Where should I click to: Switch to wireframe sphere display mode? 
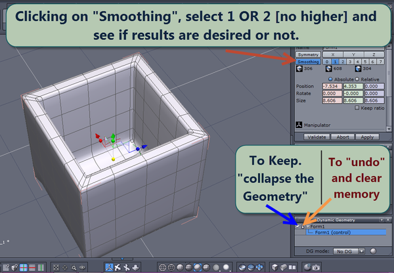[x=162, y=268]
